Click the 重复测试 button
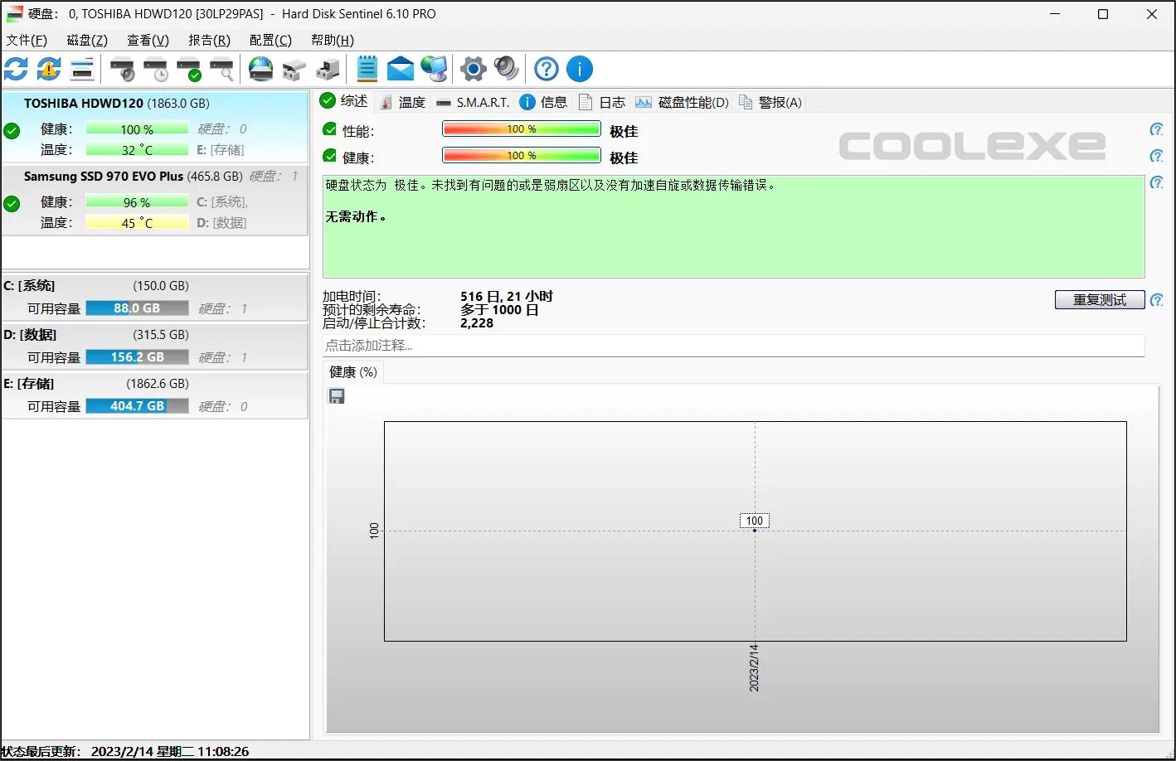The image size is (1176, 761). (1100, 299)
